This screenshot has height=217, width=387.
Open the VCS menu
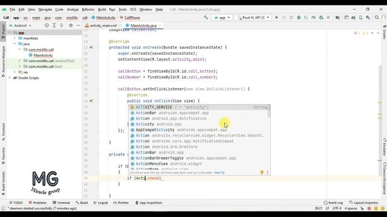[x=133, y=10]
